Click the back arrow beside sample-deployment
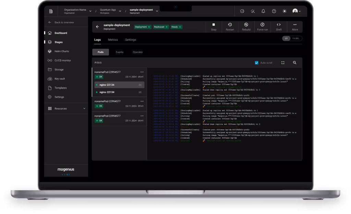 point(97,27)
